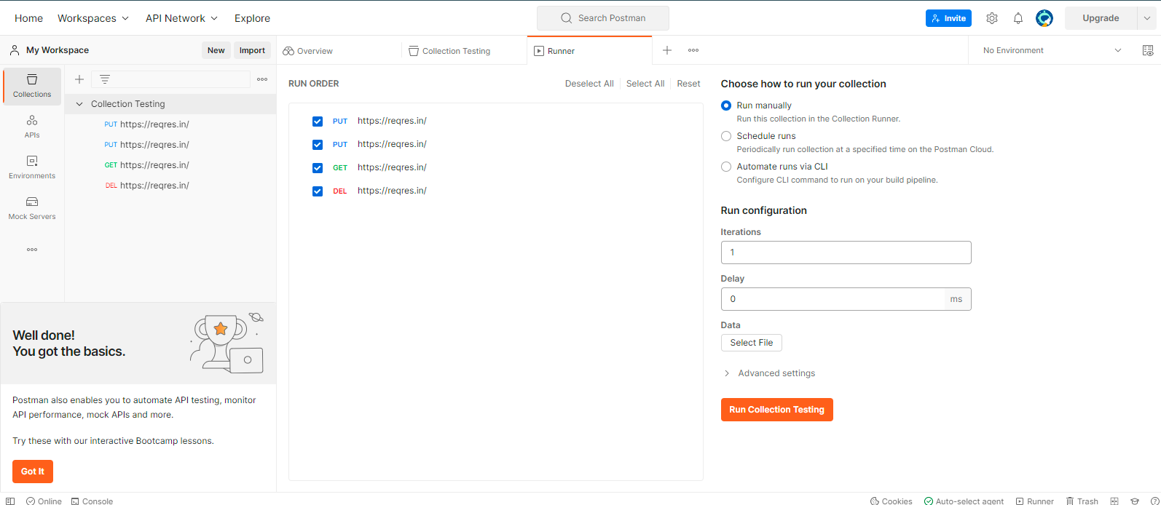Click the Upgrade button
1161x505 pixels.
pos(1101,18)
